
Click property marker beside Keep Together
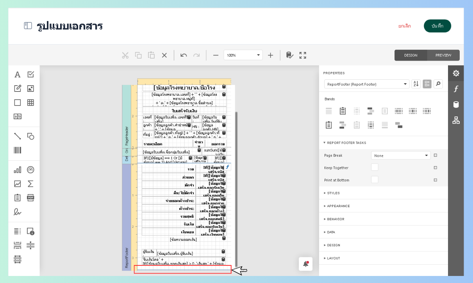point(436,168)
